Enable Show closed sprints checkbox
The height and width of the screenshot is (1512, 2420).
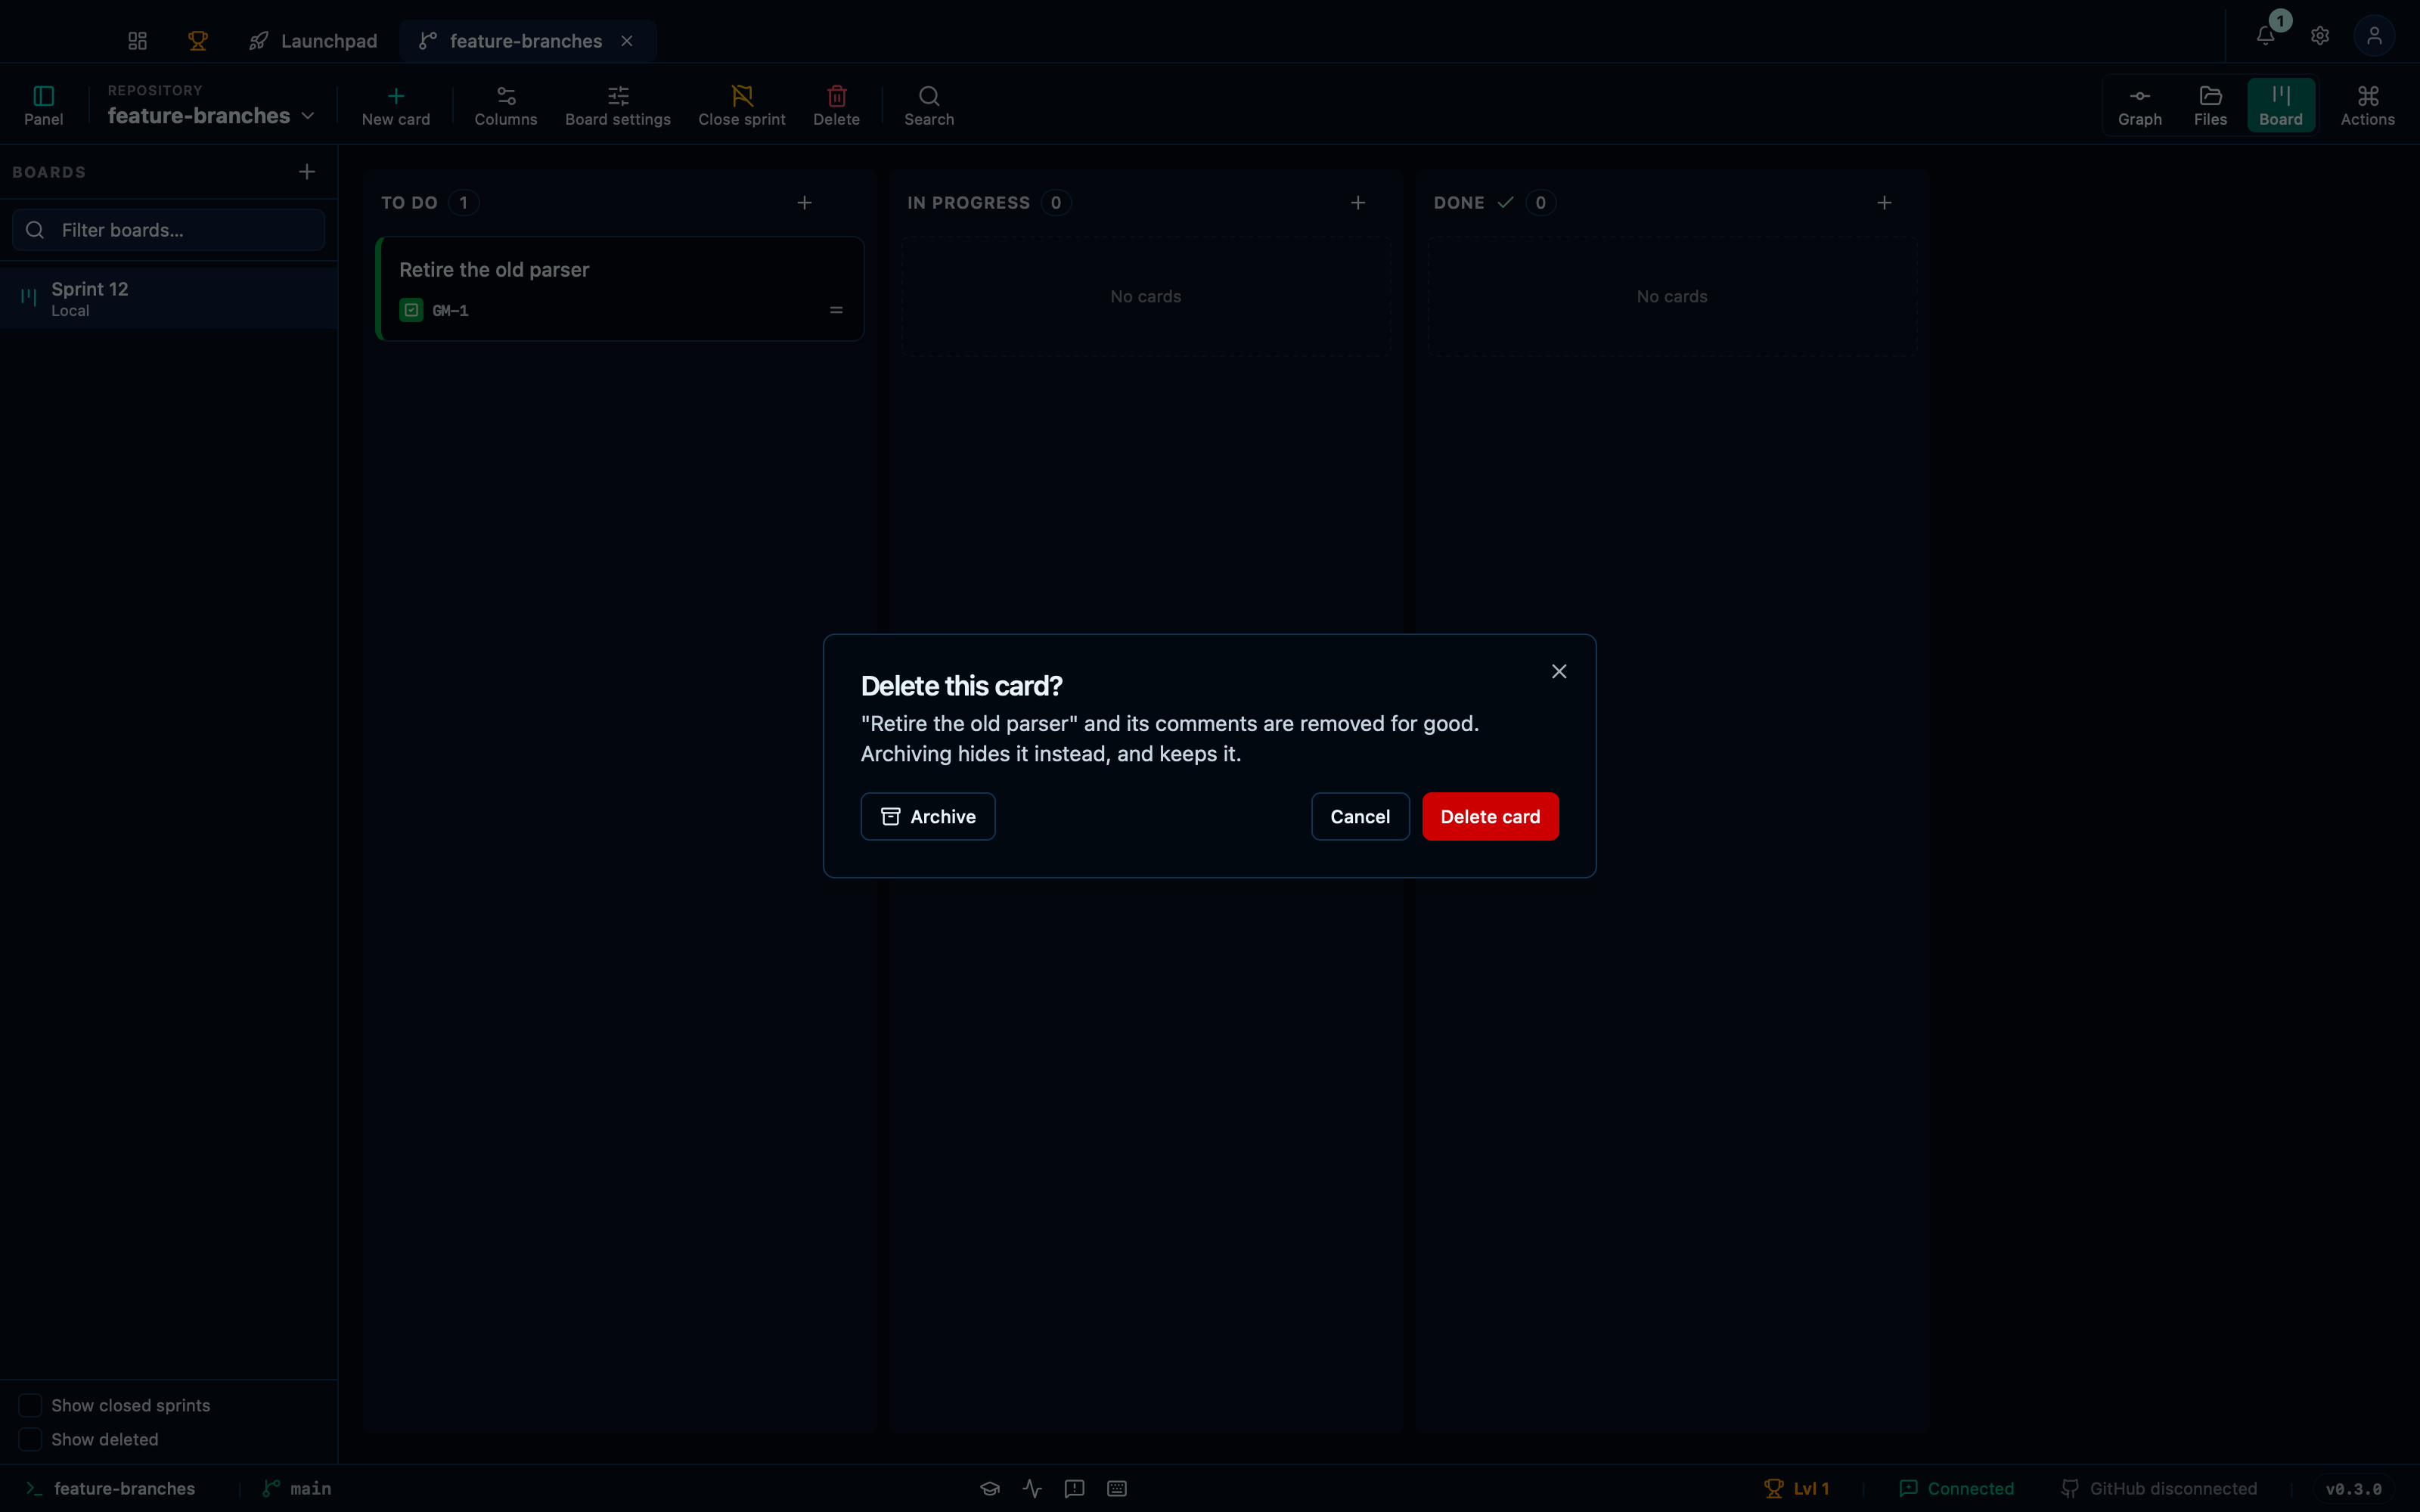click(x=30, y=1405)
